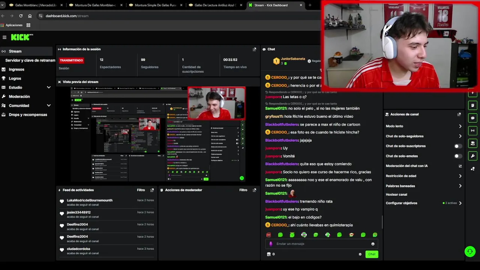Open the emoji picker in message box
Image resolution: width=480 pixels, height=270 pixels.
click(373, 244)
